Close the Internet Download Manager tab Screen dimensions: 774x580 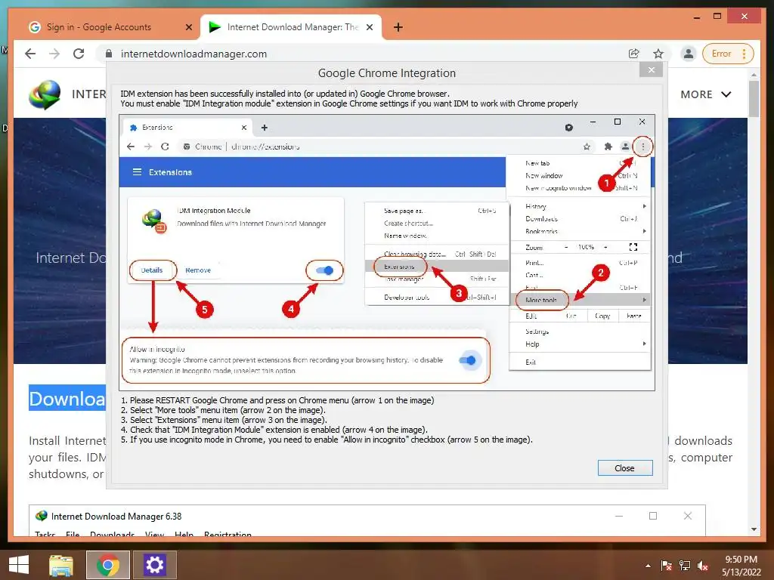(369, 27)
